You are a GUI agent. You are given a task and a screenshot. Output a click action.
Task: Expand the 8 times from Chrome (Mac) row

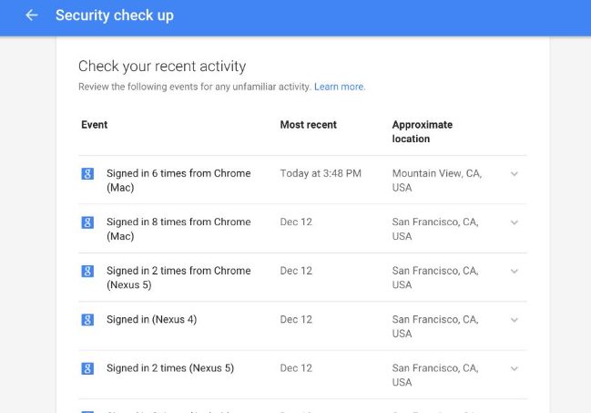515,222
